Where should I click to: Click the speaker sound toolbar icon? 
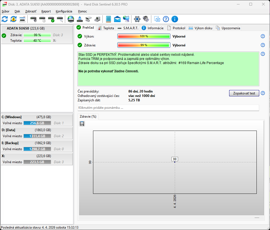(x=146, y=19)
